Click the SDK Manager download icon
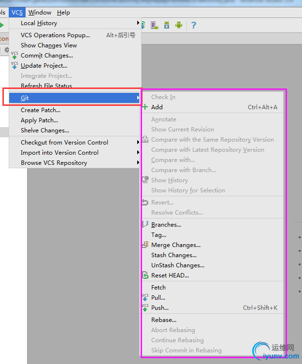The height and width of the screenshot is (364, 302). tap(167, 25)
